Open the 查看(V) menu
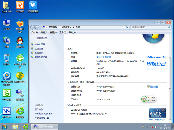Viewport: 174px width, 130px height. [53, 33]
